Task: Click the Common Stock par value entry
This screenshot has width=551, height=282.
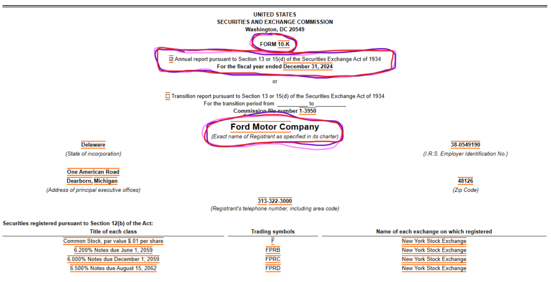Action: [x=113, y=241]
